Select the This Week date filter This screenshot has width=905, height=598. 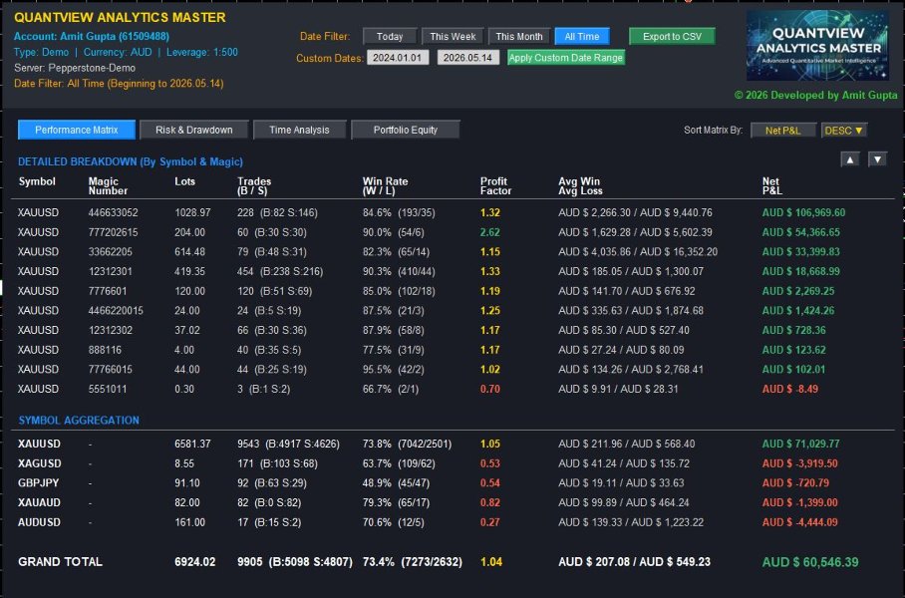click(452, 36)
